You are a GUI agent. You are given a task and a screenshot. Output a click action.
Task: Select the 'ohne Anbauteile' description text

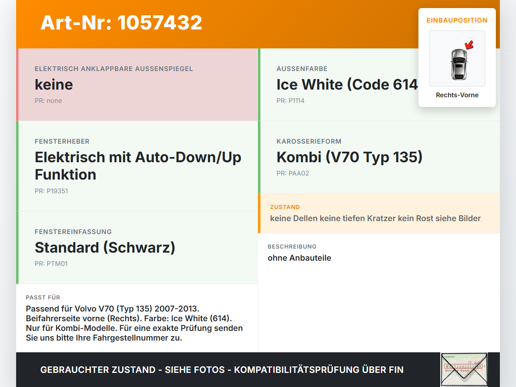click(x=300, y=258)
